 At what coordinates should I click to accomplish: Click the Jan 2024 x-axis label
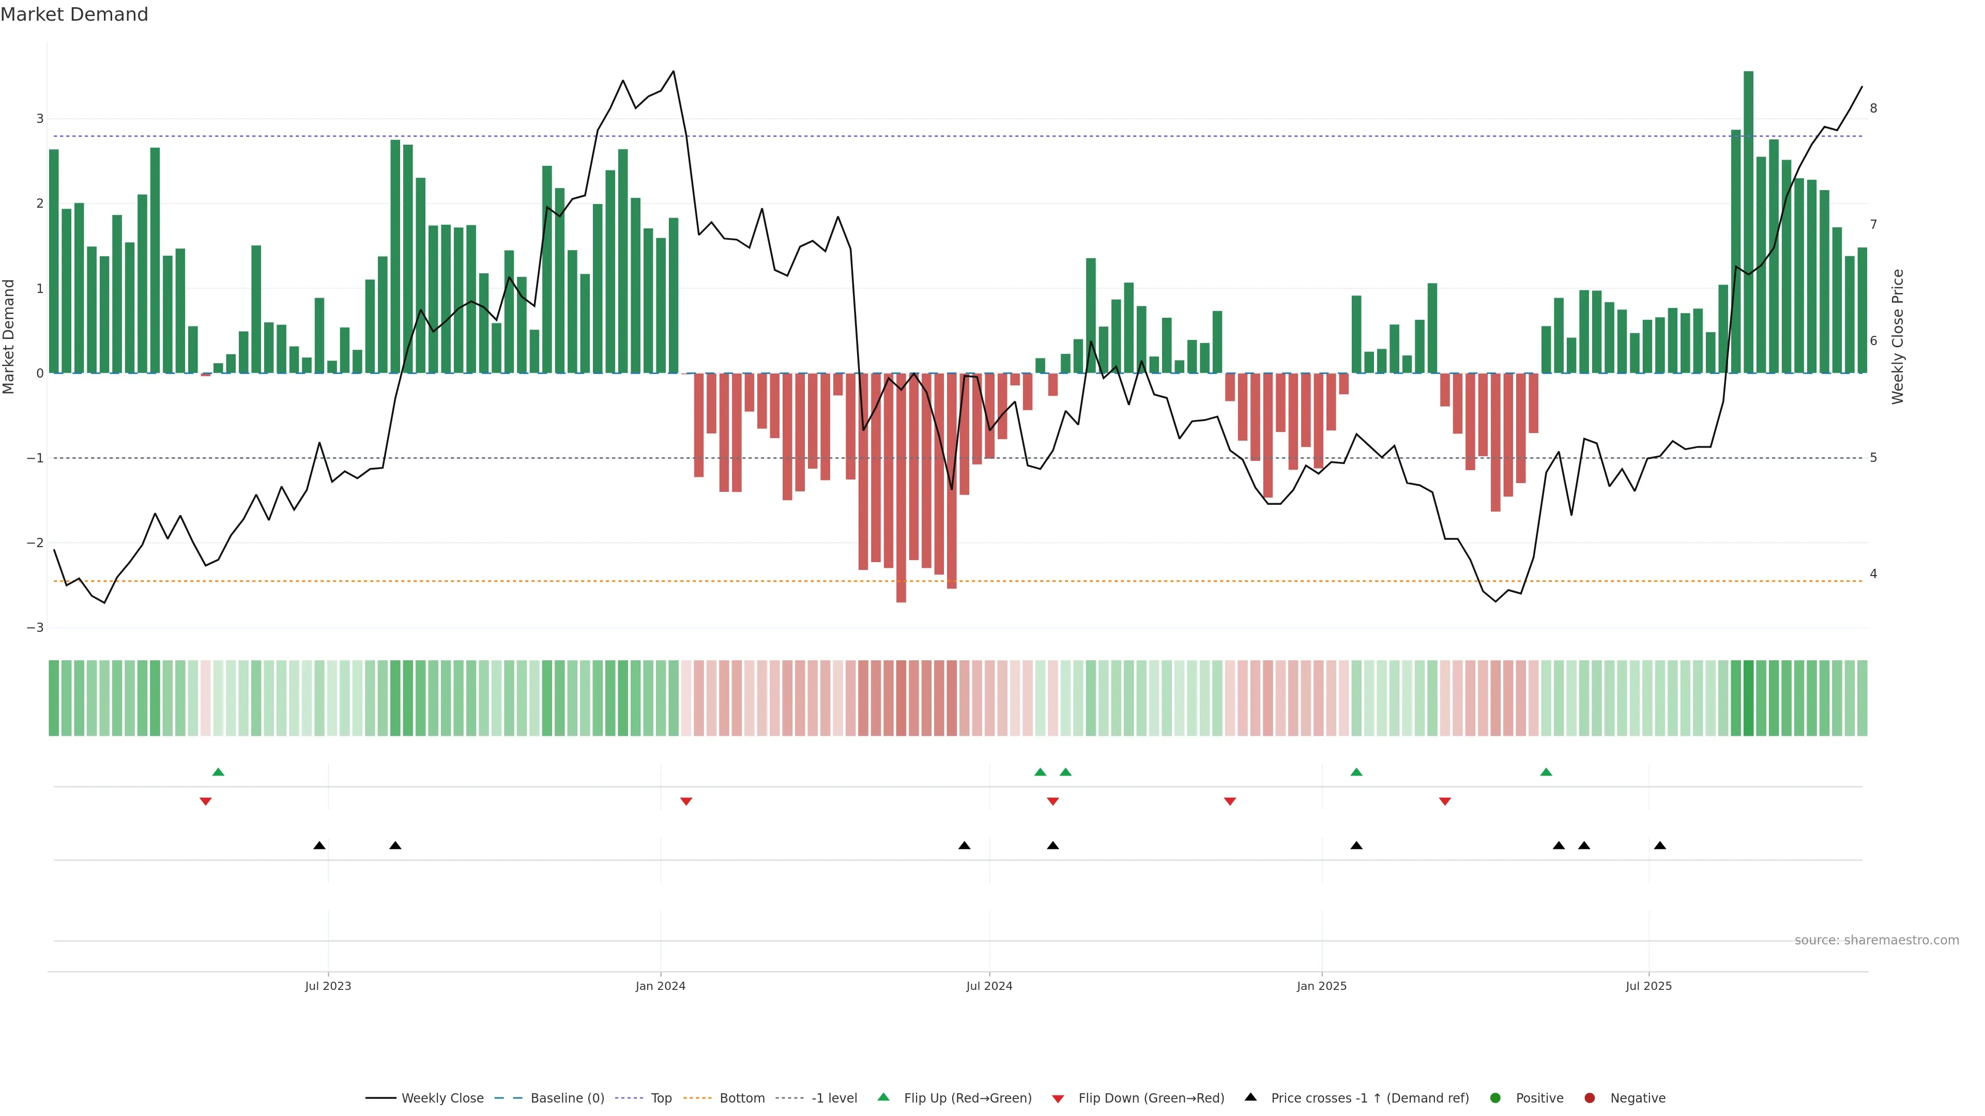coord(660,986)
